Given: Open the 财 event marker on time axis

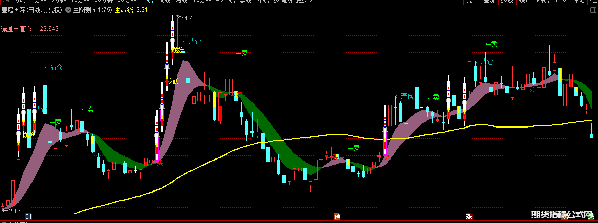Looking at the screenshot, I should tap(28, 217).
